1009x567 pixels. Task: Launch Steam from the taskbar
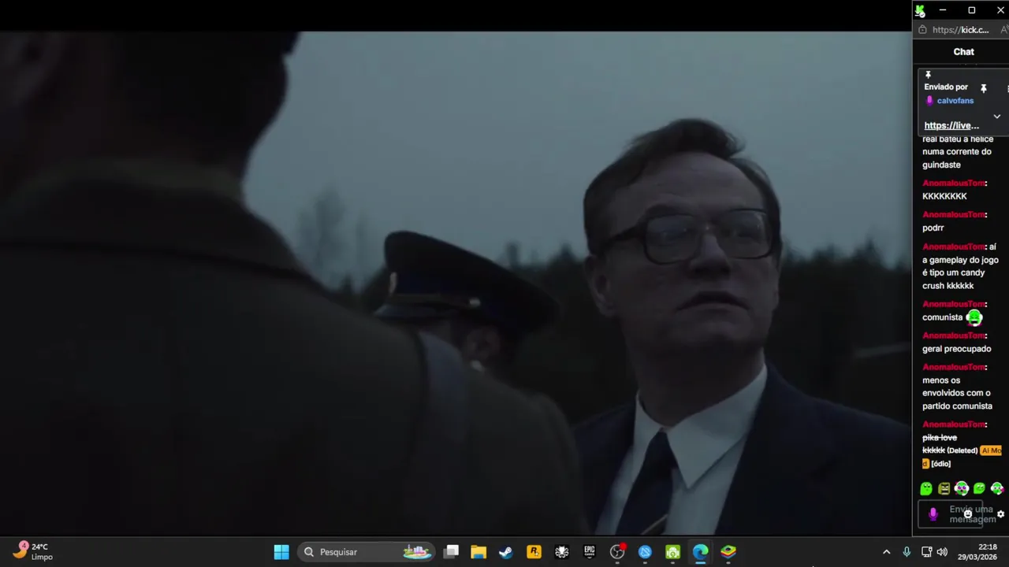pyautogui.click(x=506, y=552)
